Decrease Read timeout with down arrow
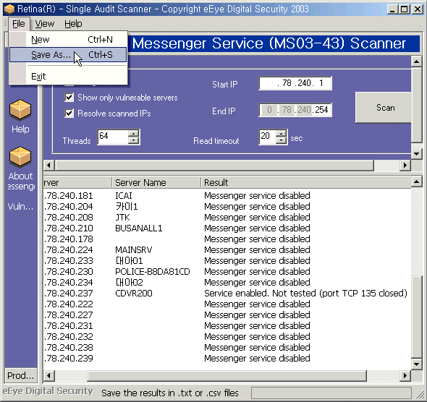 282,140
